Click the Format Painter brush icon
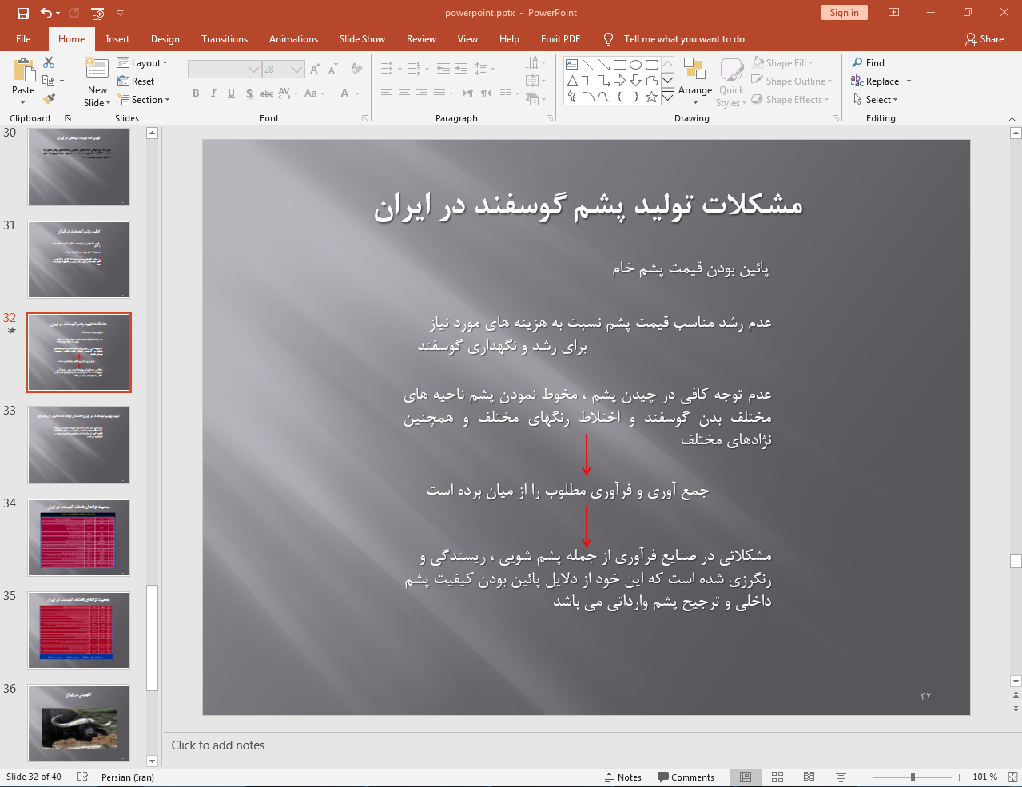The image size is (1022, 787). point(49,99)
